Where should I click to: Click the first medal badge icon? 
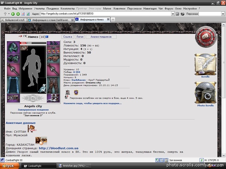point(67,92)
